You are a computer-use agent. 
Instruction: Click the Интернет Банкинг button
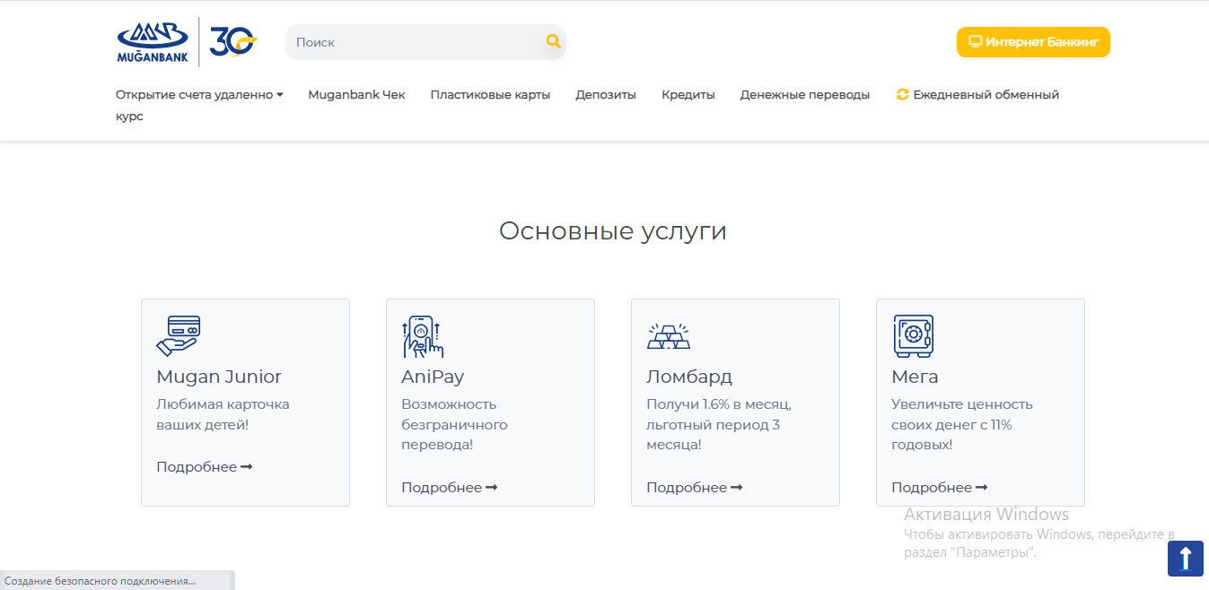pyautogui.click(x=1032, y=42)
